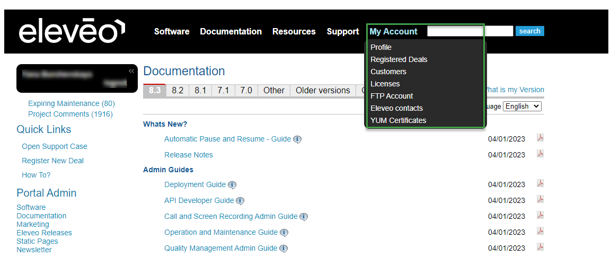The height and width of the screenshot is (265, 611).
Task: Collapse the user panel with double chevron
Action: tap(131, 71)
